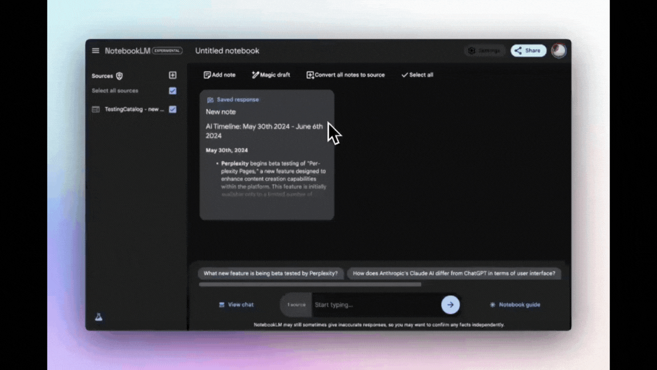Click the 1 source chip in chat box
The width and height of the screenshot is (657, 370).
coord(296,304)
